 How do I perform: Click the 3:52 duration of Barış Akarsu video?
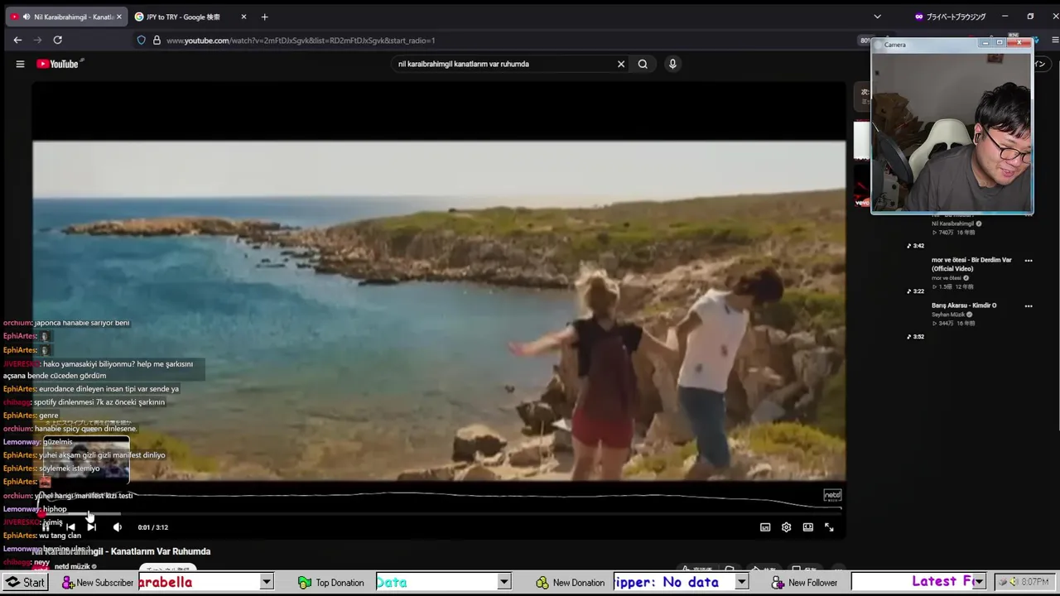click(915, 337)
